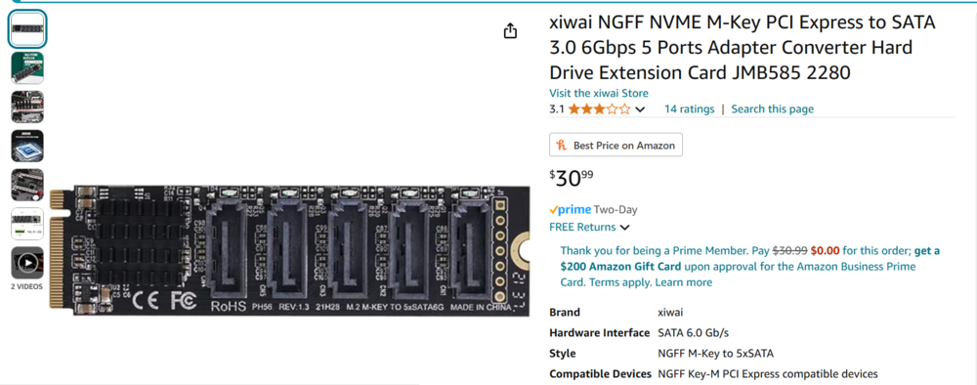
Task: Click the Honey icon in Best Price badge
Action: [x=562, y=146]
